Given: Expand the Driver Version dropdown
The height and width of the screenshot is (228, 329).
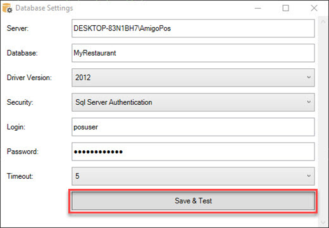Looking at the screenshot, I should [309, 77].
